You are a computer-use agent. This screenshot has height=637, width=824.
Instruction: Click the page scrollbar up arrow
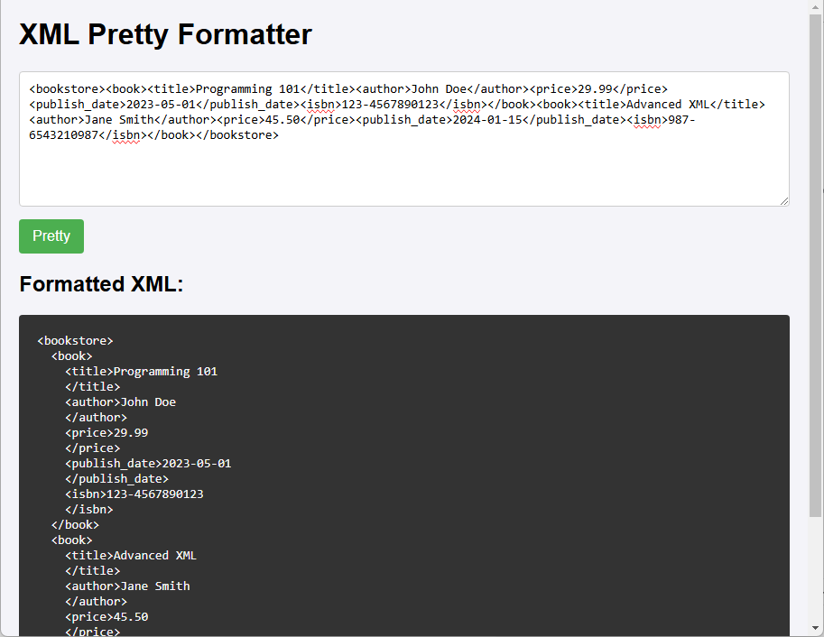[816, 8]
